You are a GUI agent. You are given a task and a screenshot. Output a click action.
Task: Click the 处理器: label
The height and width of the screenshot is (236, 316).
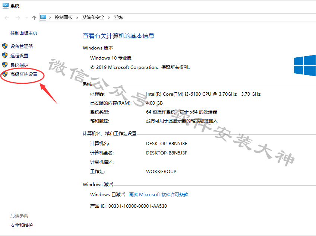(x=97, y=94)
